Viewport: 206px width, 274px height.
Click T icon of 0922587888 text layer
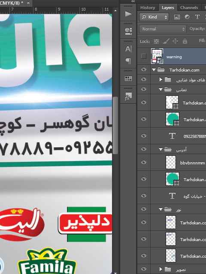[172, 136]
